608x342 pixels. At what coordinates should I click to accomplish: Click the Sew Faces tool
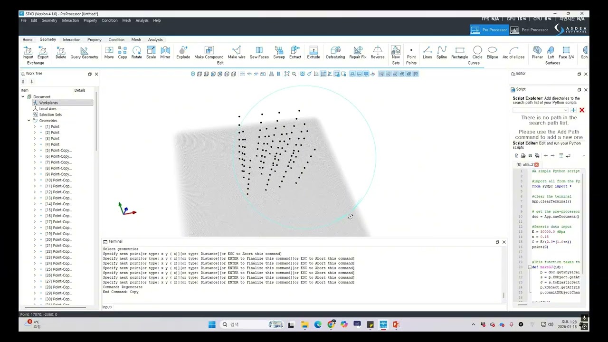click(x=259, y=52)
